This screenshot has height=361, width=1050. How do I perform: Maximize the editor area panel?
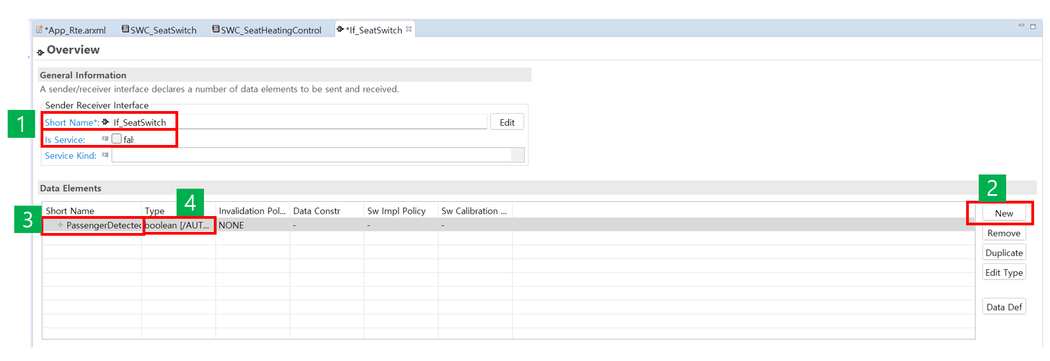(x=1033, y=26)
